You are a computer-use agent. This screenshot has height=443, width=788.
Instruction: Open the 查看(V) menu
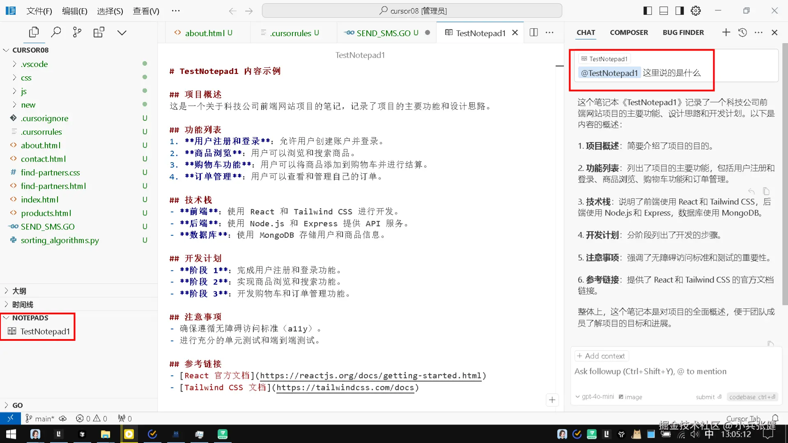tap(146, 11)
